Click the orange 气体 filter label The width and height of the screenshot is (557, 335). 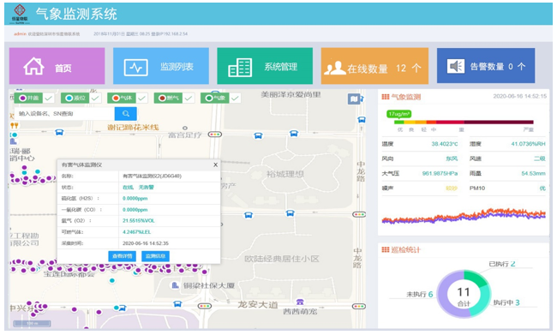tap(122, 98)
